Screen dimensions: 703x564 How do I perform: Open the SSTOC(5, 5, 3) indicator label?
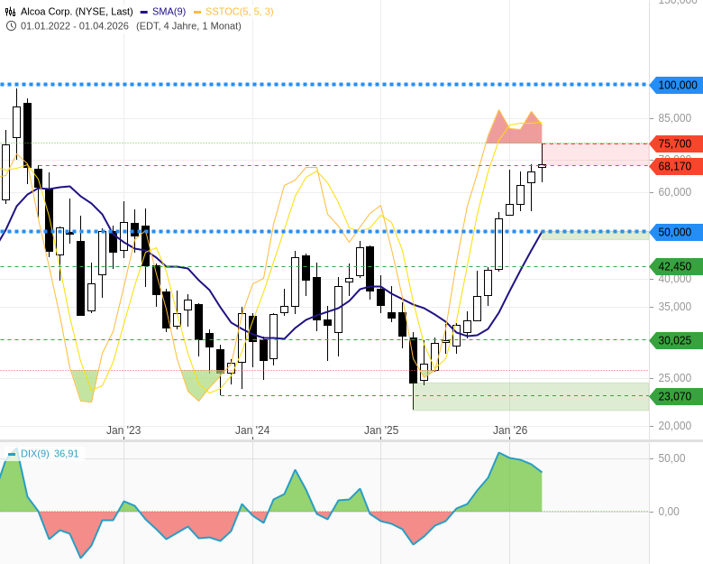[239, 12]
